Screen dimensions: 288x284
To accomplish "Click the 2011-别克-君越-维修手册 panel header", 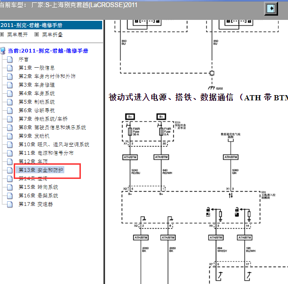I will [x=51, y=25].
